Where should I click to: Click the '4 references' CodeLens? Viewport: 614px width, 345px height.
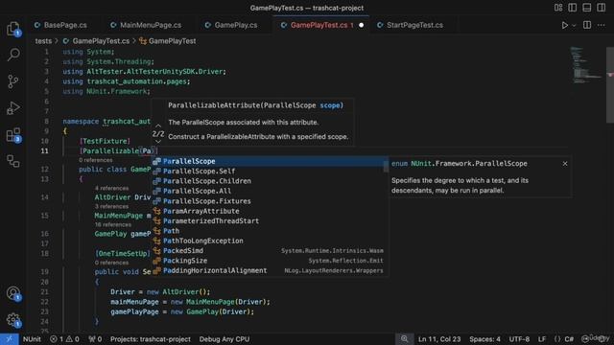tap(111, 188)
